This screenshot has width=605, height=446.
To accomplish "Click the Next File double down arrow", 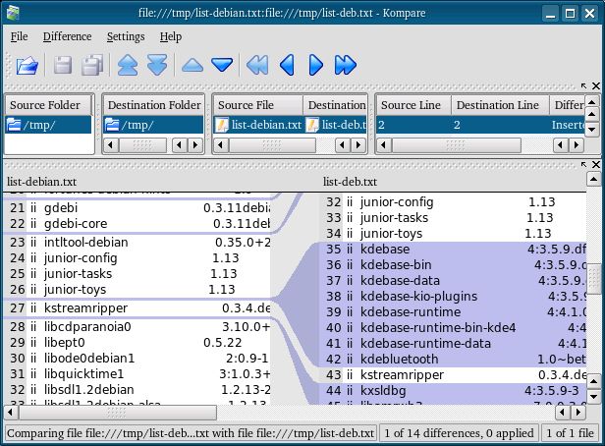I will click(x=157, y=65).
